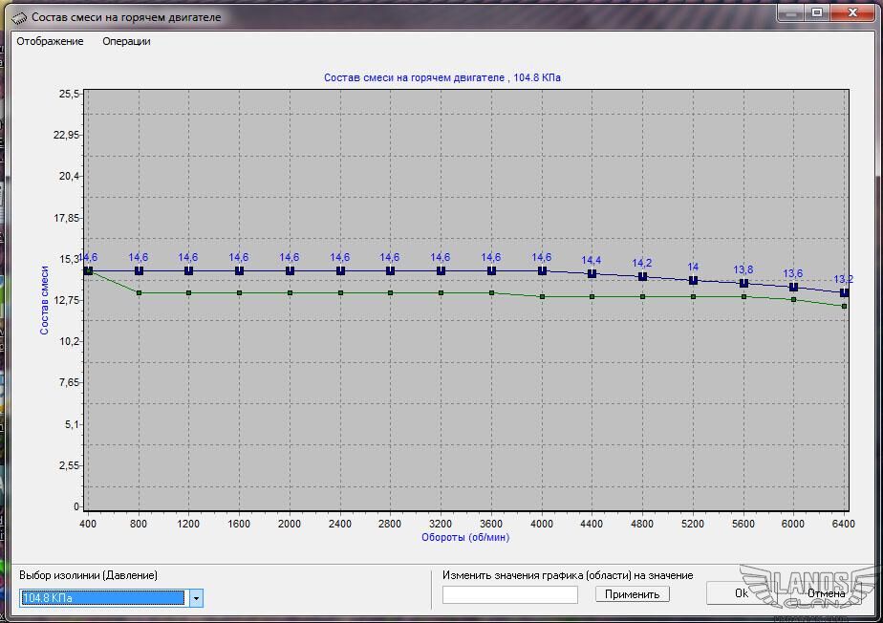
Task: Open the Операции menu
Action: (x=126, y=41)
